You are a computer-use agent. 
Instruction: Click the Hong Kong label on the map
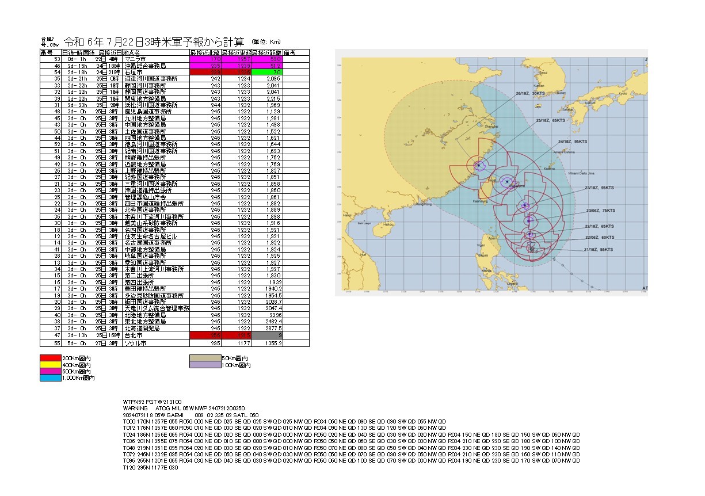click(422, 204)
